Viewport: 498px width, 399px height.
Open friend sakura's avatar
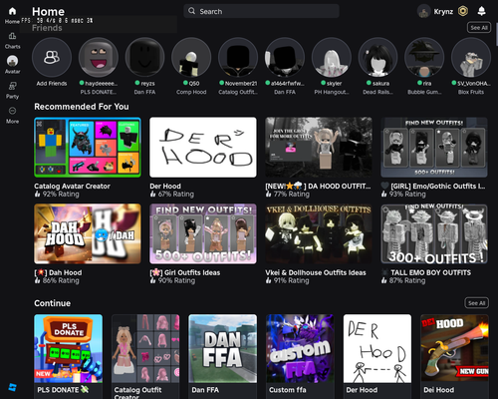[377, 57]
